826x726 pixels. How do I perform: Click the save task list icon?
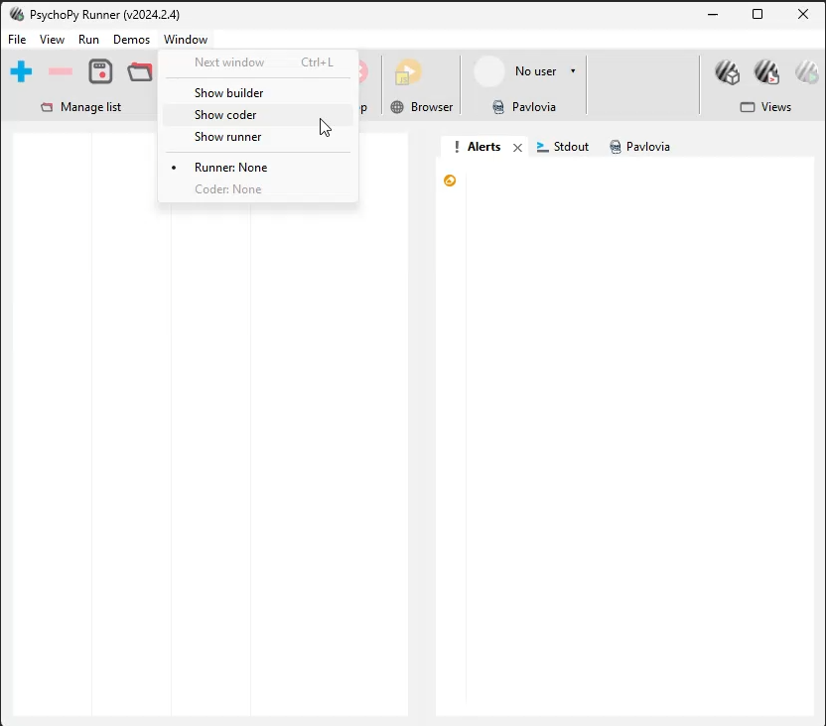100,72
